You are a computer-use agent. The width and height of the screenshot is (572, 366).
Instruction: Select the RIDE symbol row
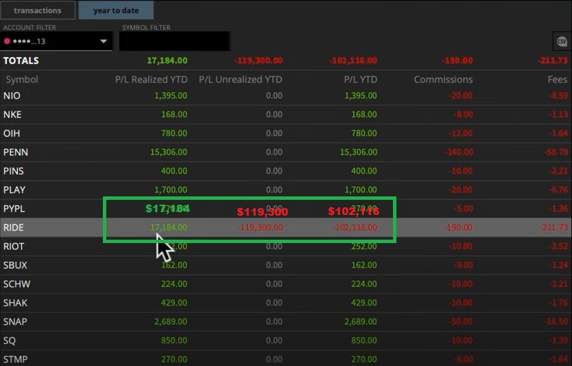286,227
